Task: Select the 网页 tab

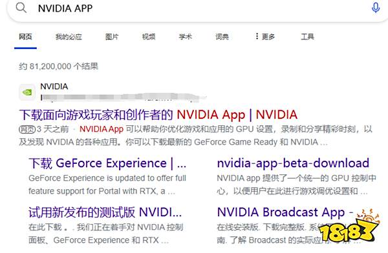Action: 25,37
